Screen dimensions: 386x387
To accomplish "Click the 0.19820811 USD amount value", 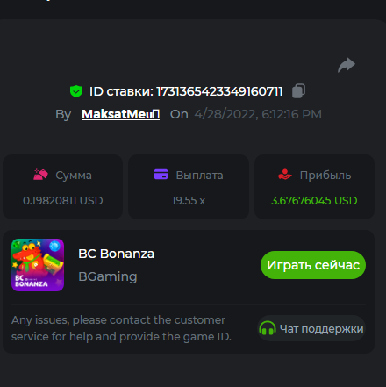I will (x=63, y=201).
